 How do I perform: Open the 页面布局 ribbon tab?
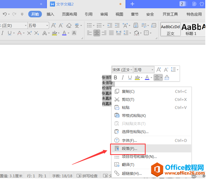[69, 14]
